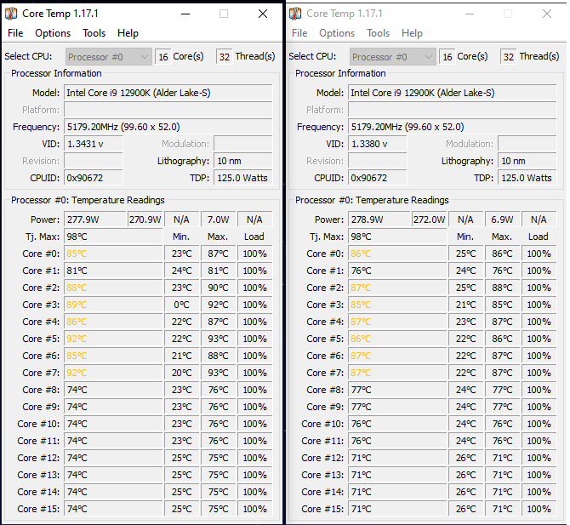
Task: Click the TDP field in right window
Action: click(x=527, y=178)
